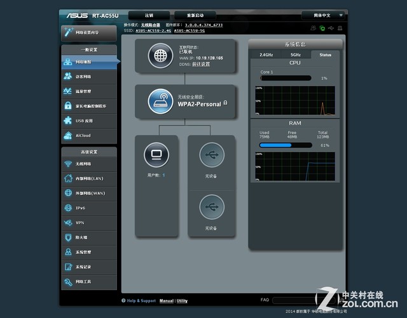Open the Utility link in footer
The height and width of the screenshot is (318, 407).
tap(182, 301)
